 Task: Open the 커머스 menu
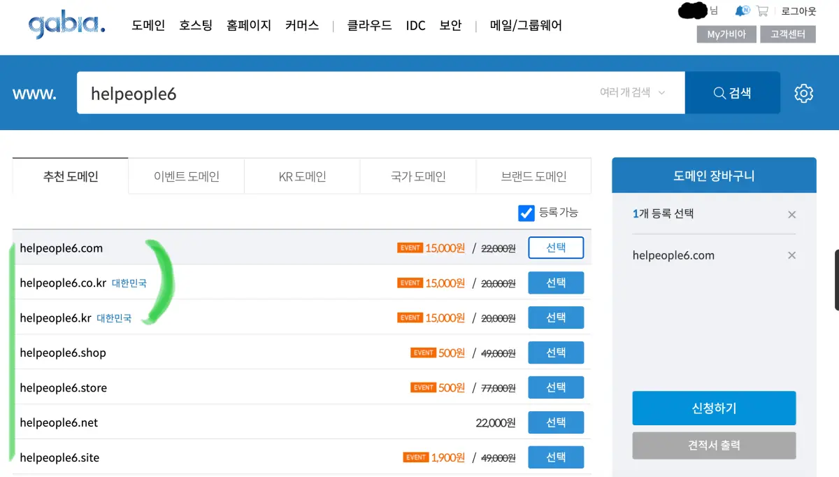302,25
